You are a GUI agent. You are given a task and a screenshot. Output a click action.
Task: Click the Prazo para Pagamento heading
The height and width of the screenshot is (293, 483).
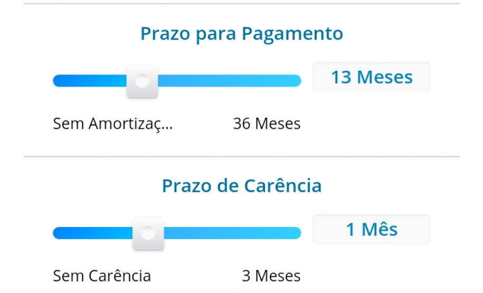[242, 34]
